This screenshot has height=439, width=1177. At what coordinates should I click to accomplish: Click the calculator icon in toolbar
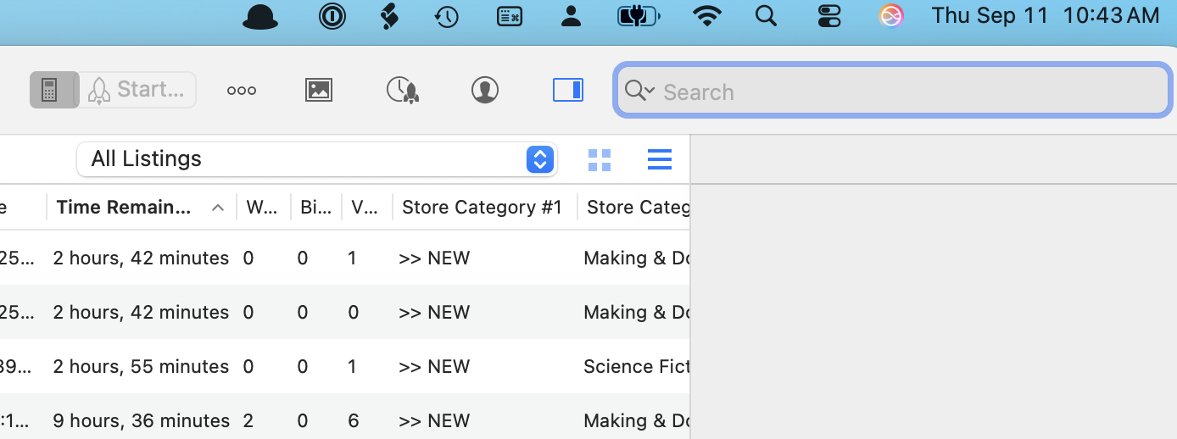(49, 90)
